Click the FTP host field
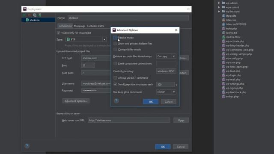Viewport: 274px width, 154px height. click(x=96, y=58)
